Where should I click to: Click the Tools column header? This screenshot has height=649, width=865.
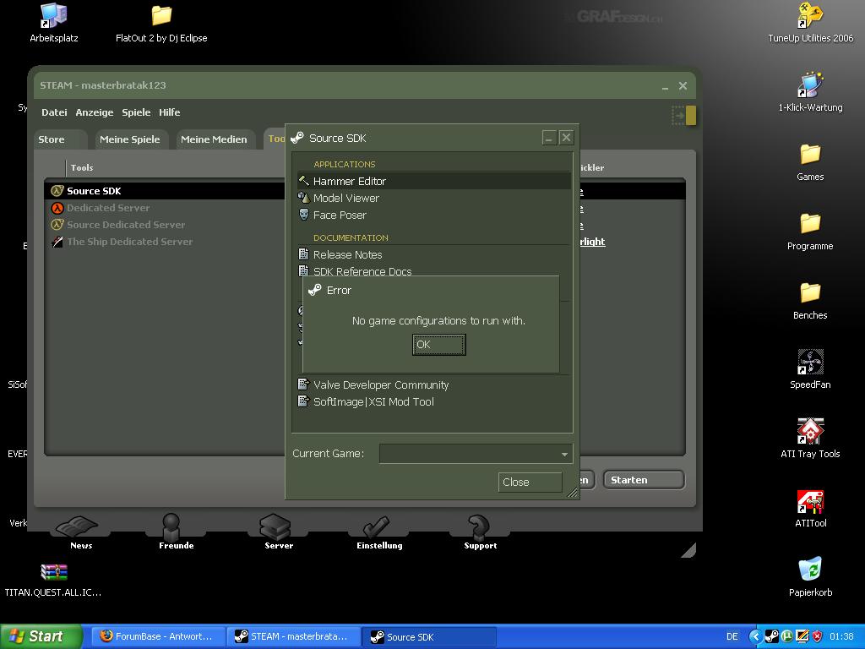pyautogui.click(x=82, y=167)
